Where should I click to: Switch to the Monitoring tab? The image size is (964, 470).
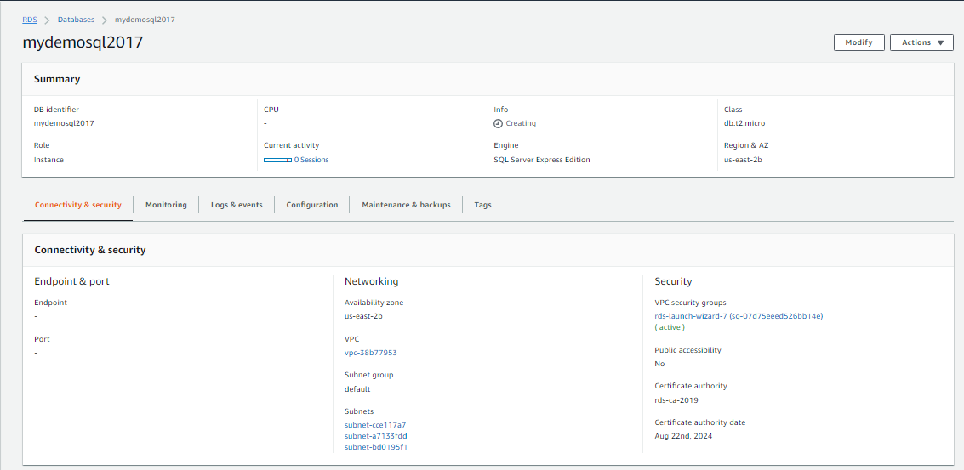tap(166, 205)
